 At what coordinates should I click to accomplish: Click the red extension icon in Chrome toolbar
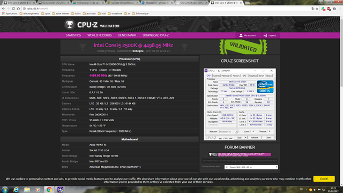pyautogui.click(x=329, y=9)
